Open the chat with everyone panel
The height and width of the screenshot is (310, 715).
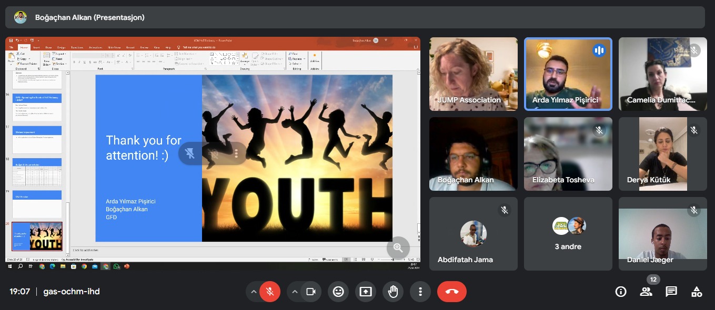coord(671,292)
